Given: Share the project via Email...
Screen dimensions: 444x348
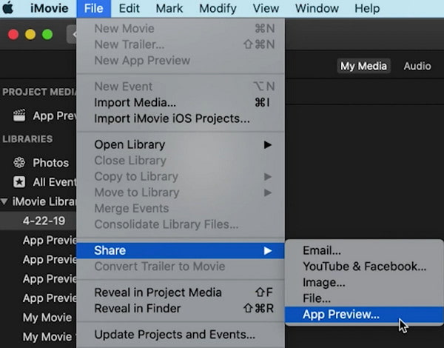Looking at the screenshot, I should tap(364, 250).
